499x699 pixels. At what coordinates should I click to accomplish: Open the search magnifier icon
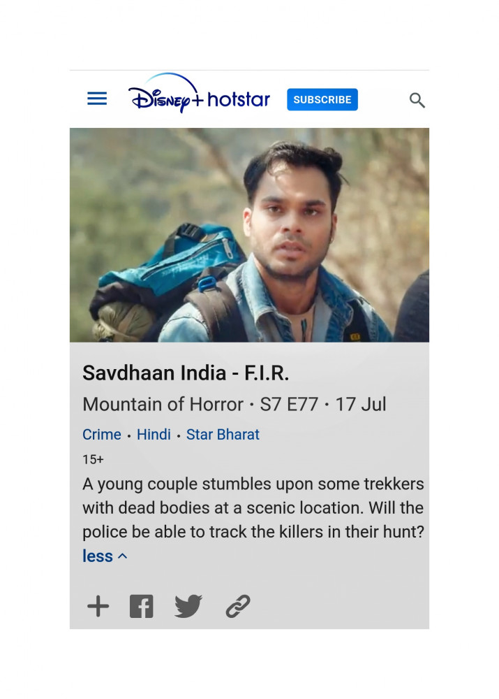tap(417, 100)
